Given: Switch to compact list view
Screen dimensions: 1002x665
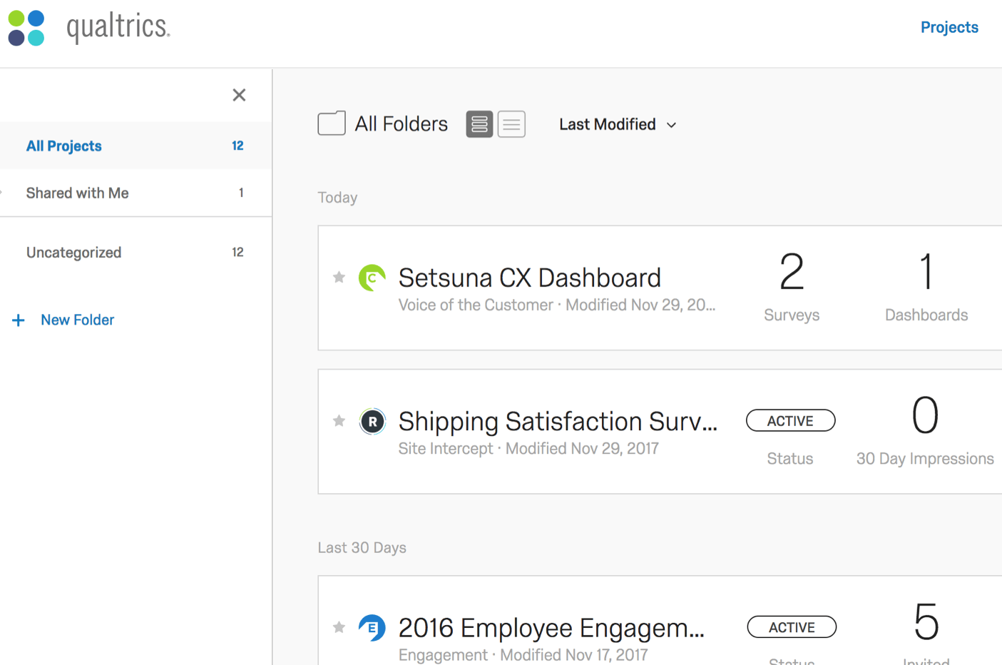Looking at the screenshot, I should [511, 124].
